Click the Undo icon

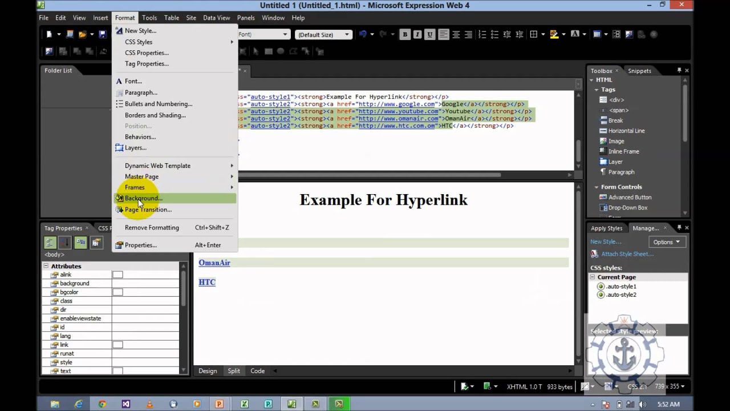coord(363,34)
